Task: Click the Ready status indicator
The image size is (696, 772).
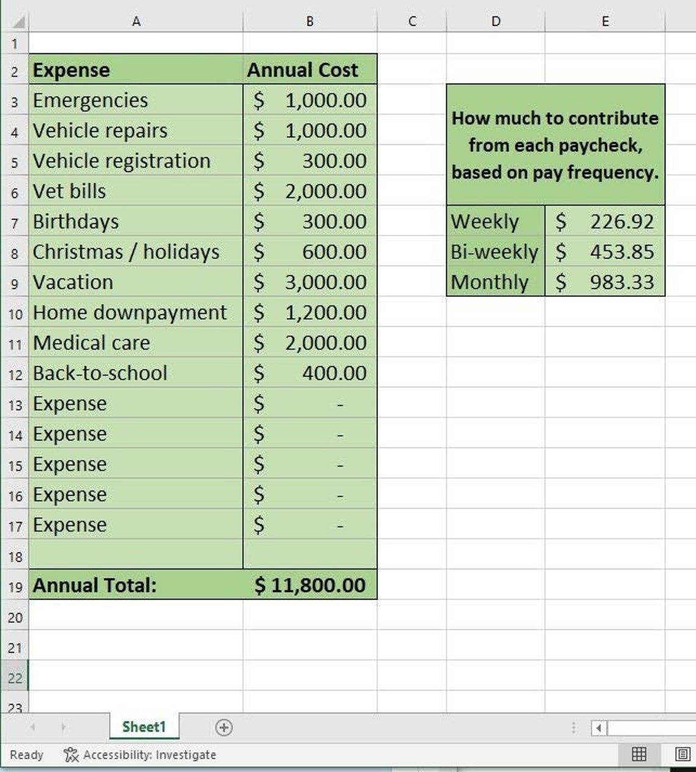Action: (x=27, y=755)
